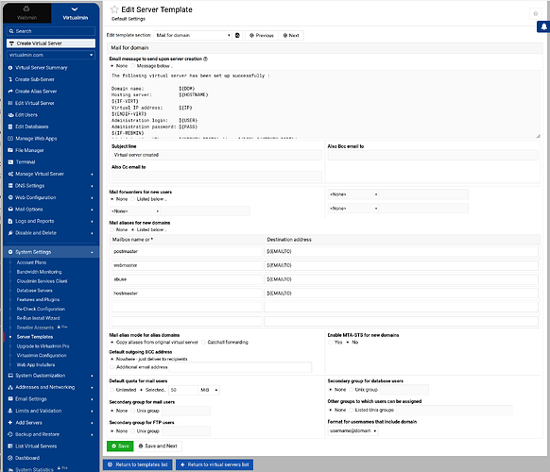Open System Statistics in sidebar
Screen dimensions: 550x472
pos(34,469)
